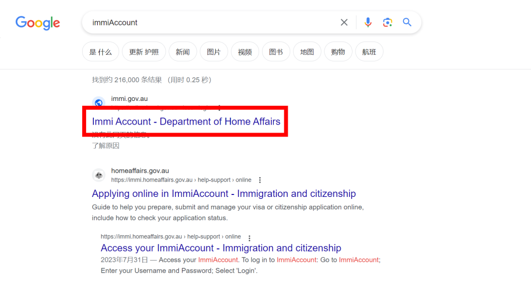Screen dimensions: 531x288
Task: Click the immi.gov.au site name
Action: [129, 99]
